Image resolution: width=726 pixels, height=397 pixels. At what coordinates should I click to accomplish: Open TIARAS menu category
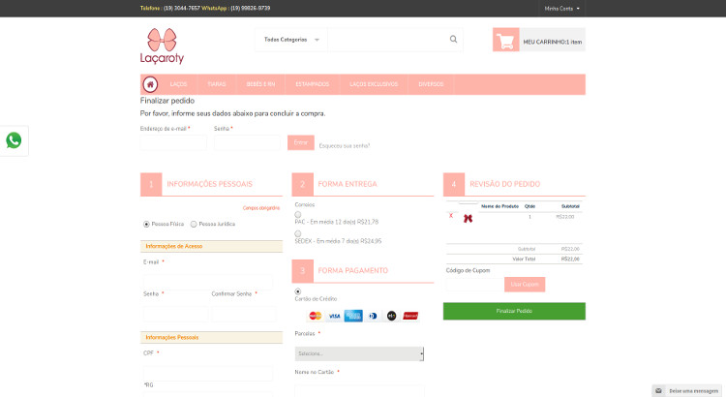[x=216, y=84]
